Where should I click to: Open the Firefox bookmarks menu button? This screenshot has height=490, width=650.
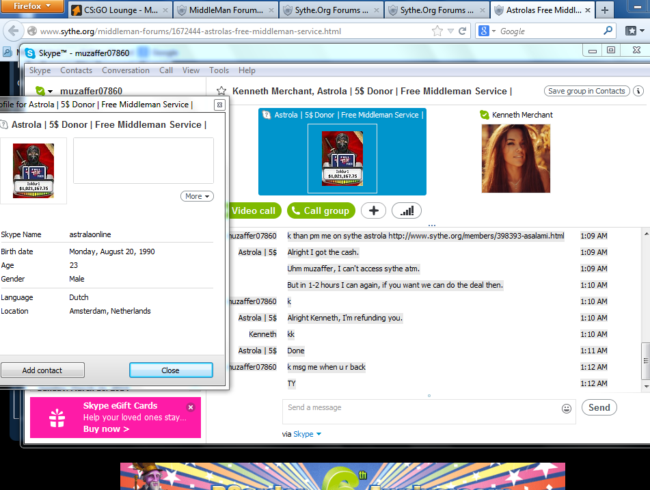coord(634,31)
